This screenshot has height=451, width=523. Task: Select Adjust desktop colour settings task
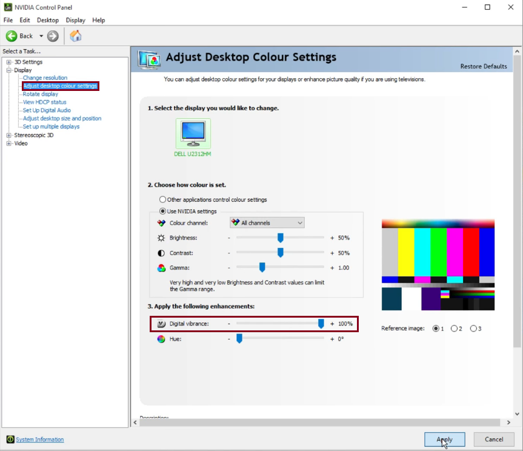pos(60,86)
